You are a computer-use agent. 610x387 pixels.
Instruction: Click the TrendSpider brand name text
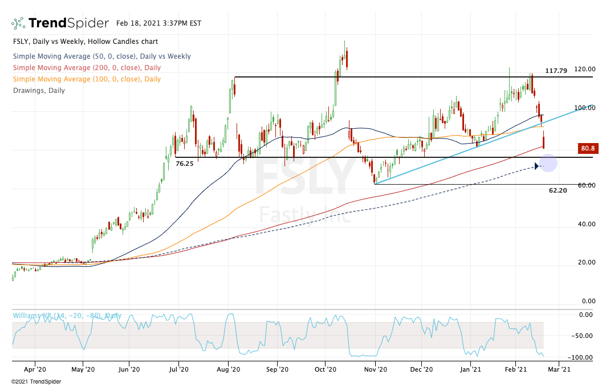(x=68, y=23)
